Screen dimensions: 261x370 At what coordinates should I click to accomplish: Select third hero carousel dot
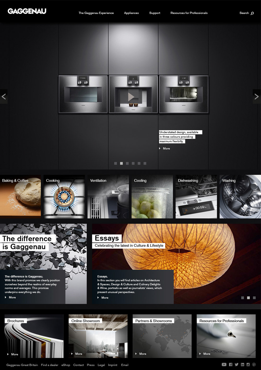[x=127, y=163]
